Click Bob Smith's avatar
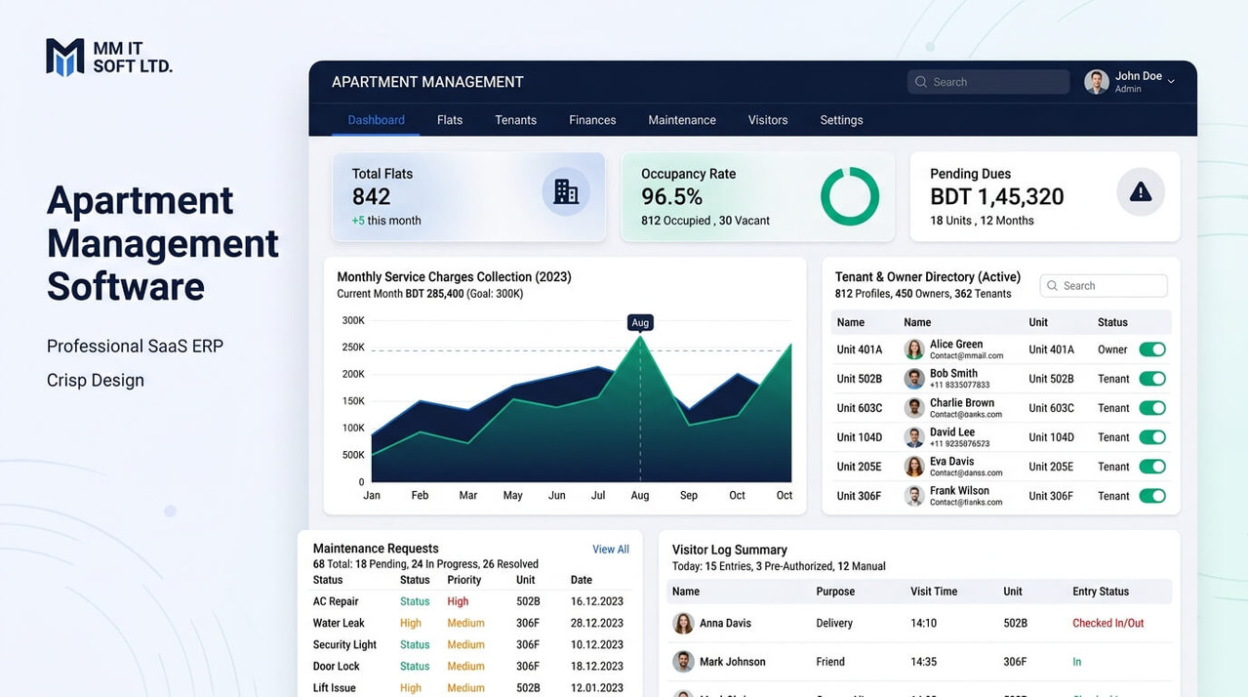The height and width of the screenshot is (697, 1248). point(914,379)
